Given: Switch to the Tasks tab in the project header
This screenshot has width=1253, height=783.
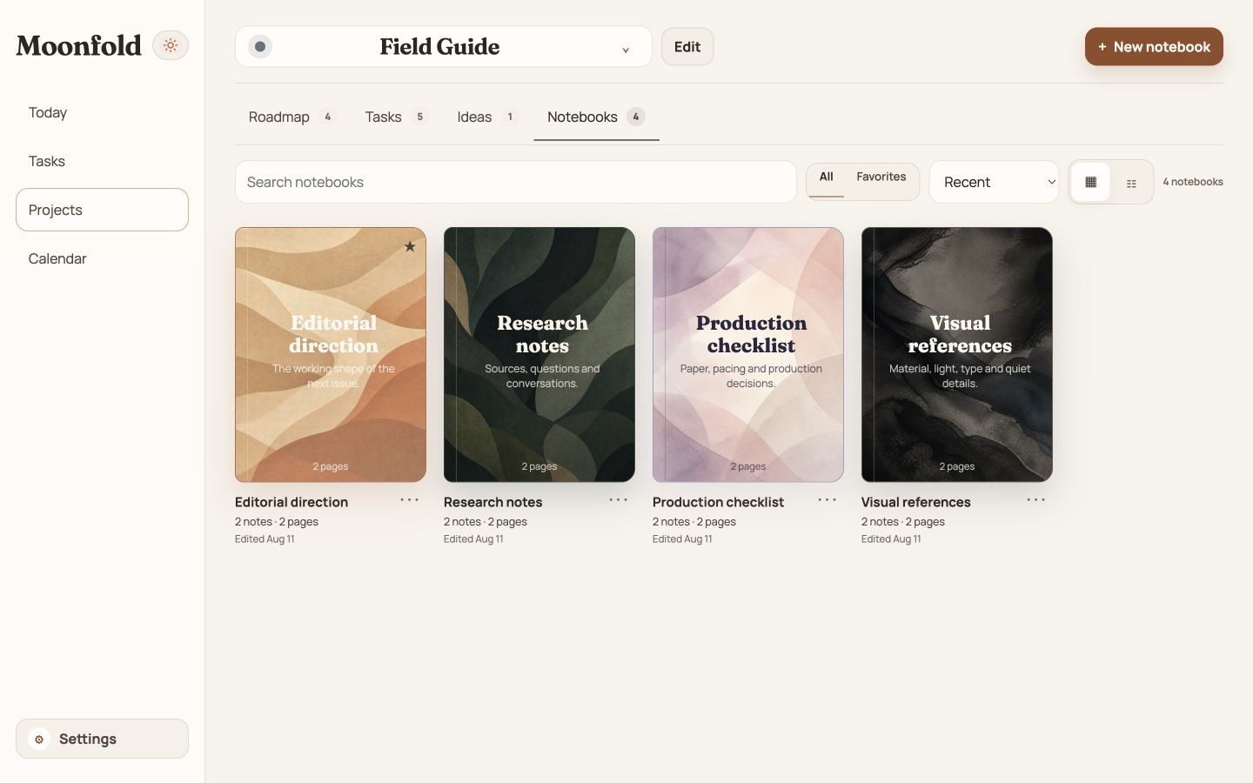Looking at the screenshot, I should [396, 117].
